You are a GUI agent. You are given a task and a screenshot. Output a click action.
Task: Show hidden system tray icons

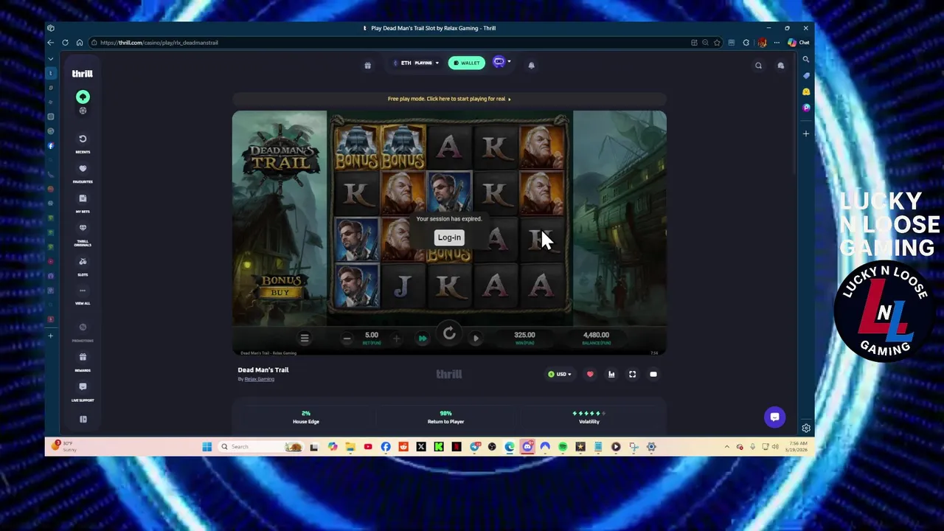(727, 447)
